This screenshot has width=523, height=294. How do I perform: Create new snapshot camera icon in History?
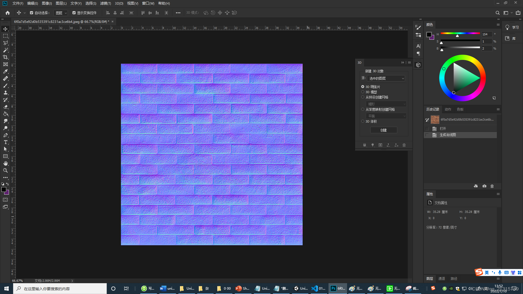(x=484, y=186)
